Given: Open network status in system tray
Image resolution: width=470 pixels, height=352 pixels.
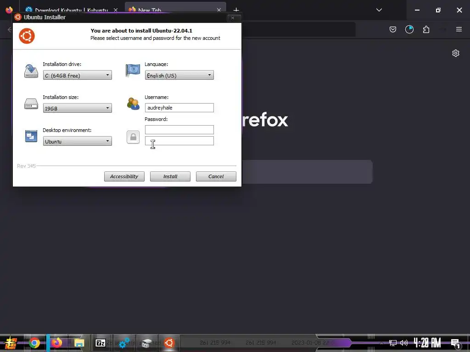Looking at the screenshot, I should tap(393, 343).
